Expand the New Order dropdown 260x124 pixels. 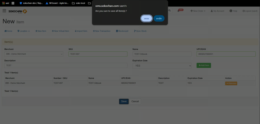click(198, 11)
